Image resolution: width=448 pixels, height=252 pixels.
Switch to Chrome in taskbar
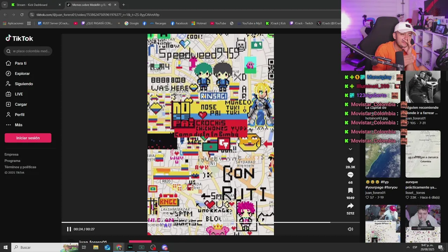(119, 247)
